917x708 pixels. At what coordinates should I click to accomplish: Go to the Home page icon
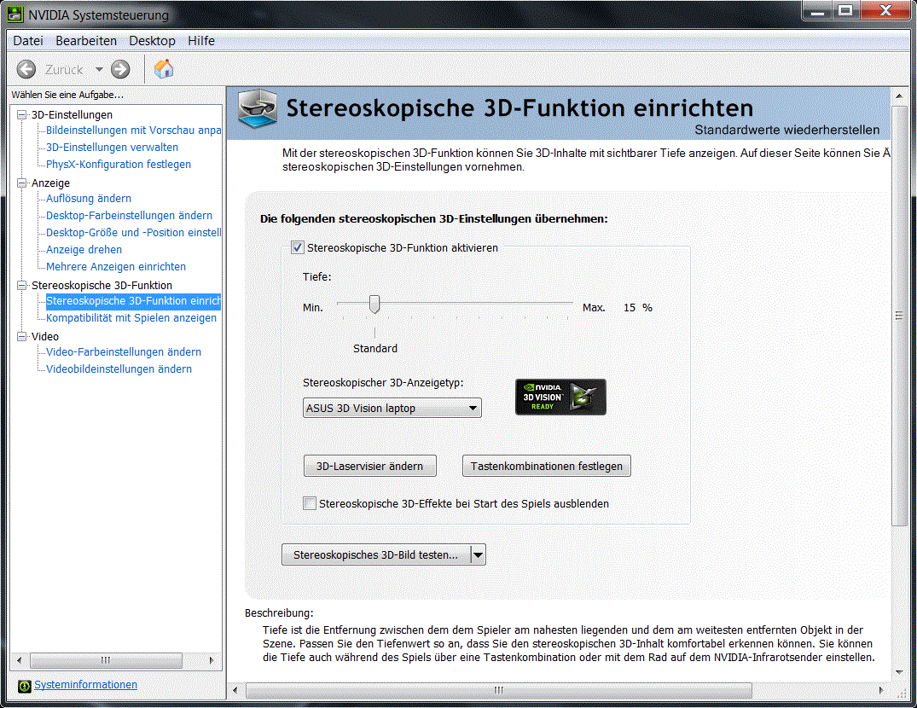coord(164,69)
